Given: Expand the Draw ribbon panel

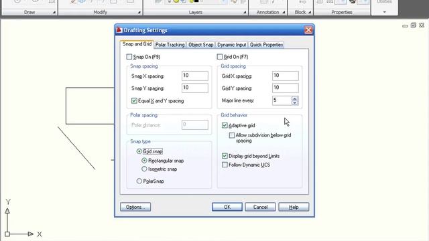Looking at the screenshot, I should click(54, 12).
